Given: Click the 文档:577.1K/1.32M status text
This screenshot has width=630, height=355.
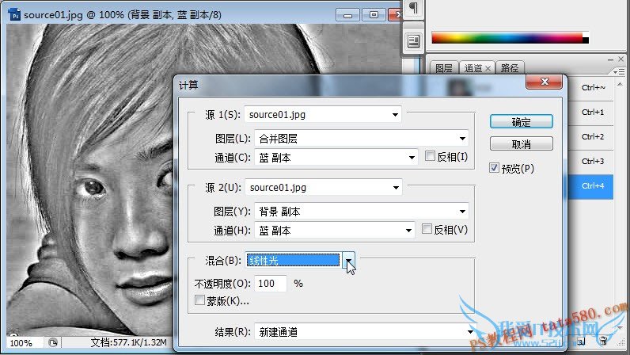Looking at the screenshot, I should [x=128, y=342].
